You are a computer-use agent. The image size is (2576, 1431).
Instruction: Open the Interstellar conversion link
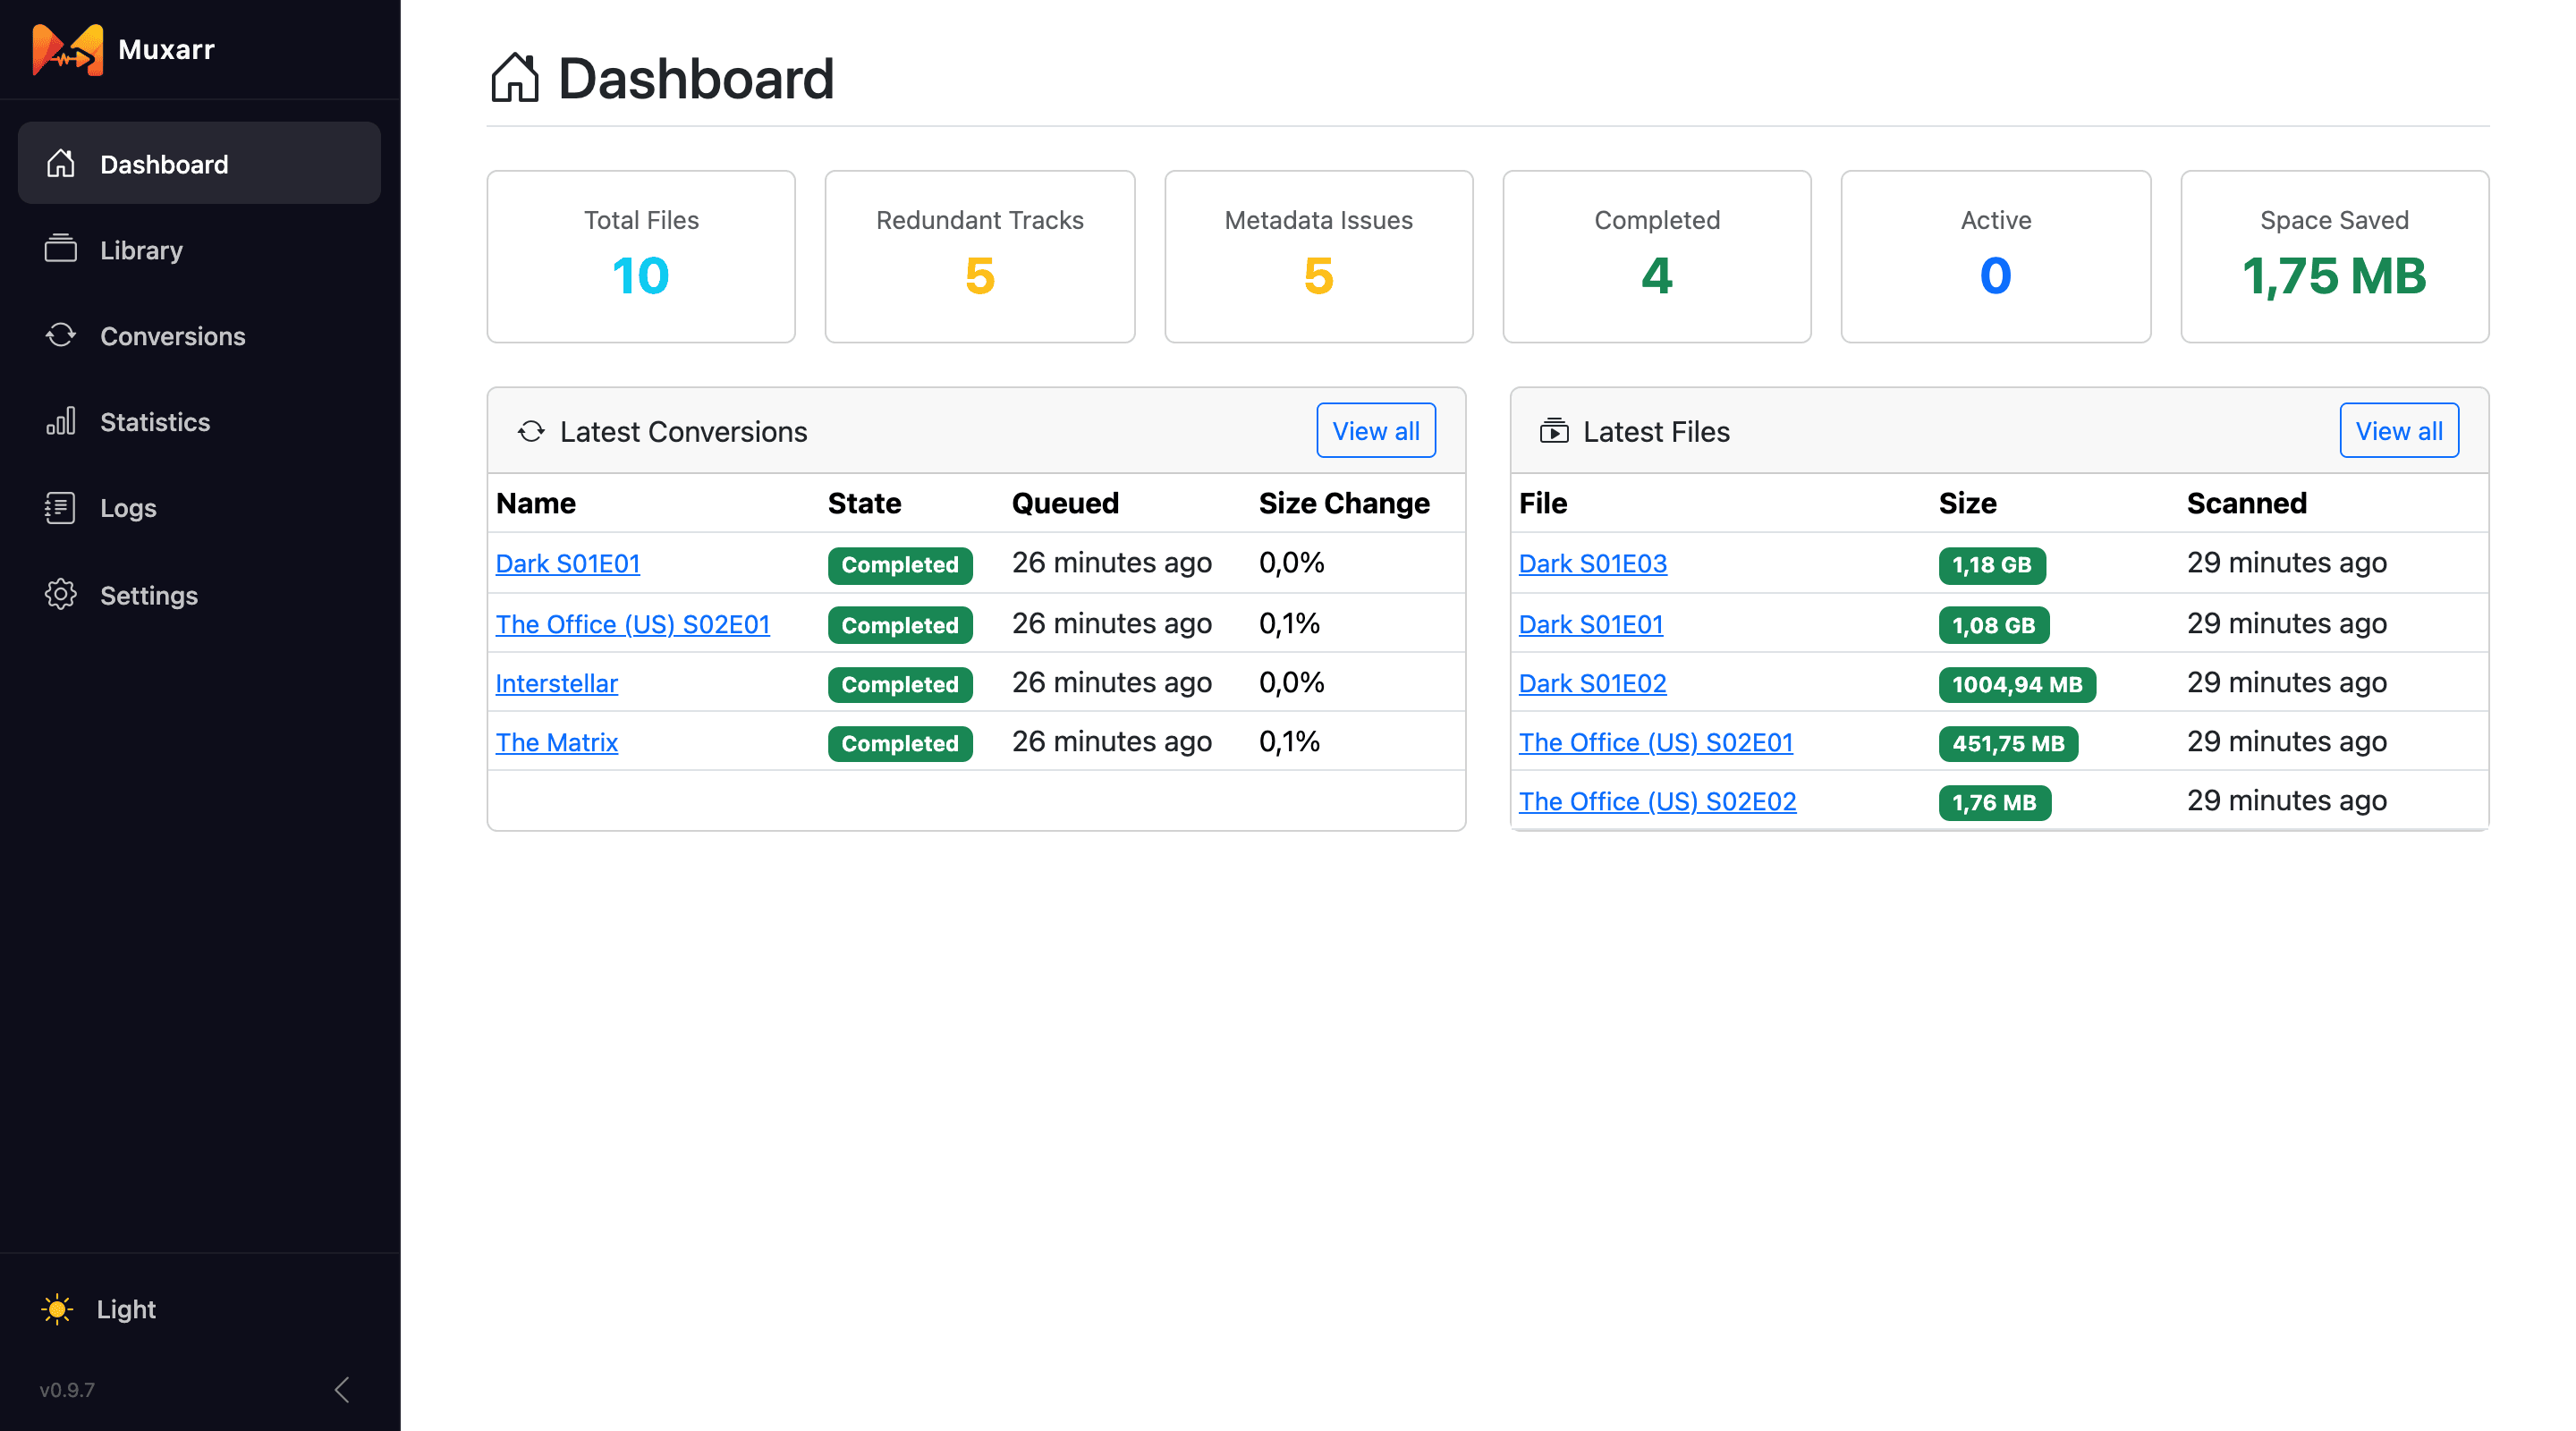557,683
